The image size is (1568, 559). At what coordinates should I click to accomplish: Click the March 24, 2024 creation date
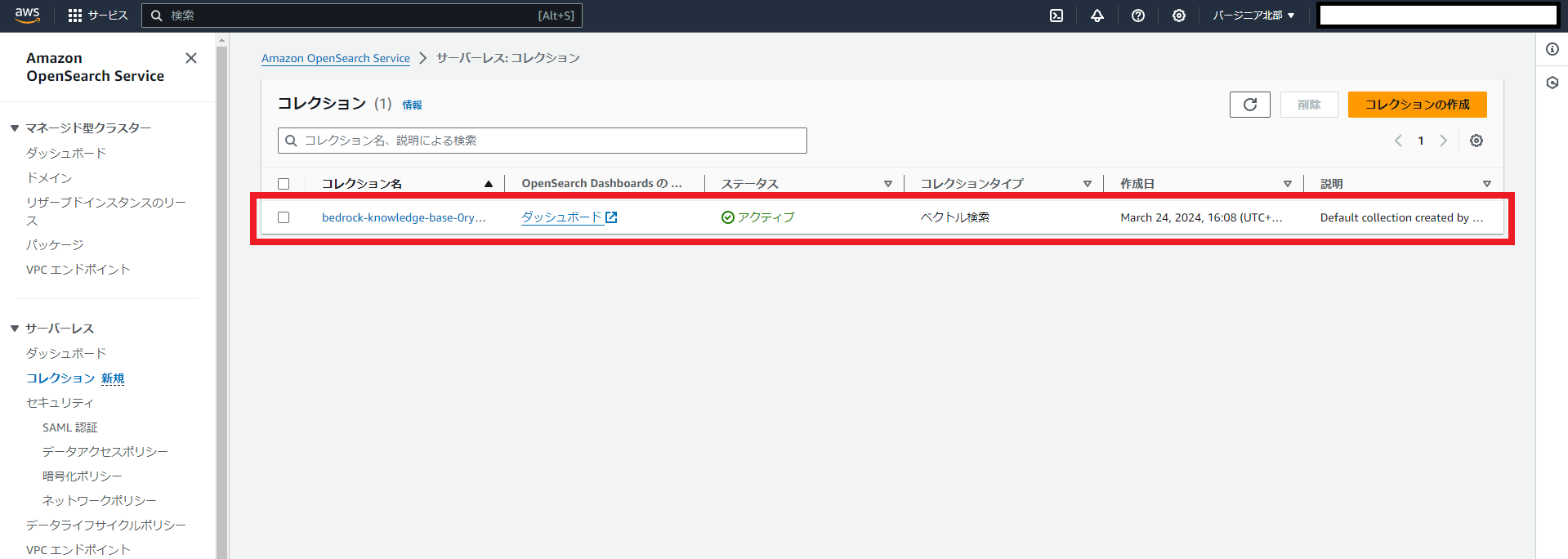pos(1201,217)
